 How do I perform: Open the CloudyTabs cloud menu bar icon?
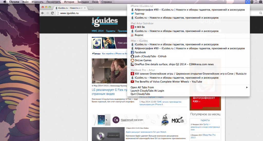(247, 2)
